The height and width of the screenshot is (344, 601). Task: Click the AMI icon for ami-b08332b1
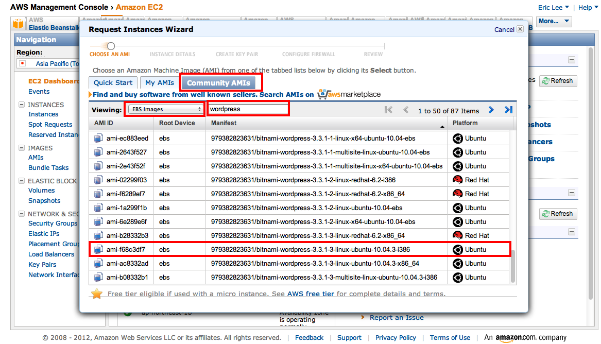(98, 278)
